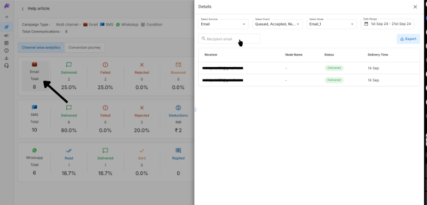The image size is (427, 205).
Task: Click second row Delivered status badge
Action: 334,80
